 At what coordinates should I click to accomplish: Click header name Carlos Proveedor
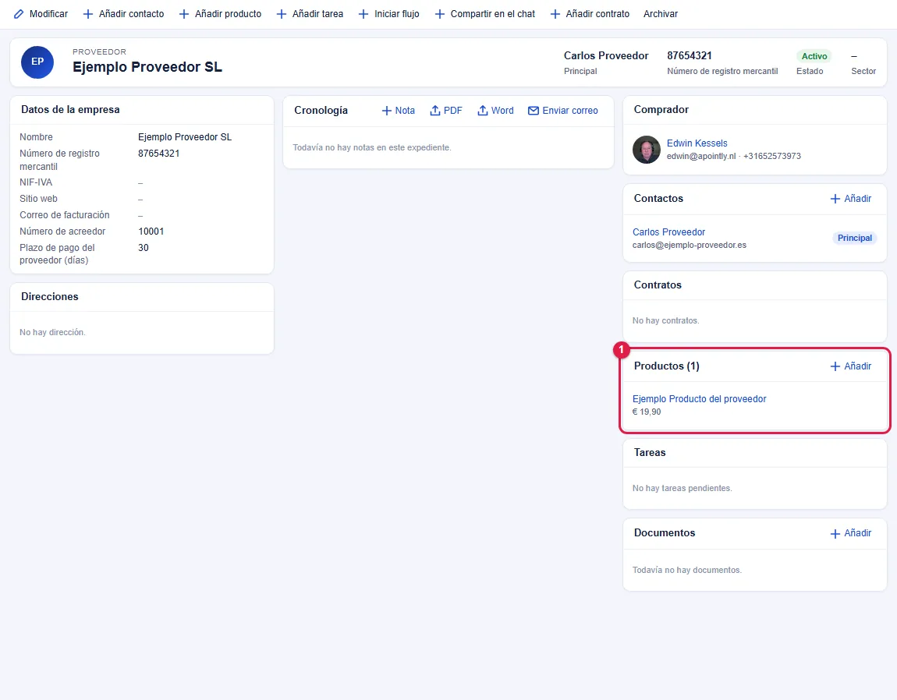pos(606,55)
